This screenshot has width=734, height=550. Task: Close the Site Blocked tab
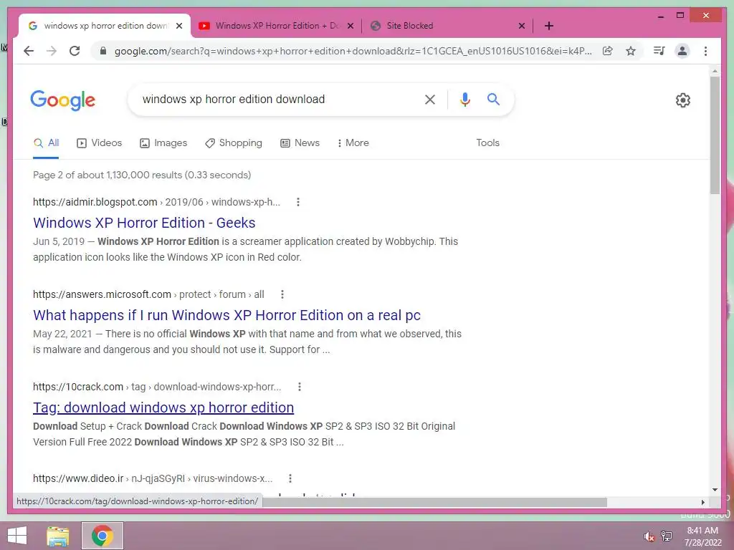point(522,26)
